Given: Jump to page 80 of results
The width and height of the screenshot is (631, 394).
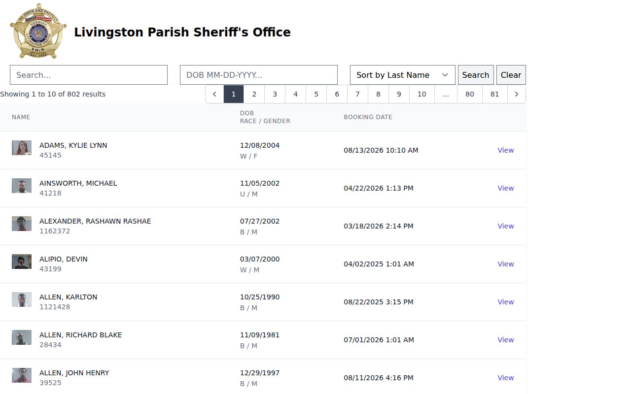Looking at the screenshot, I should coord(470,94).
